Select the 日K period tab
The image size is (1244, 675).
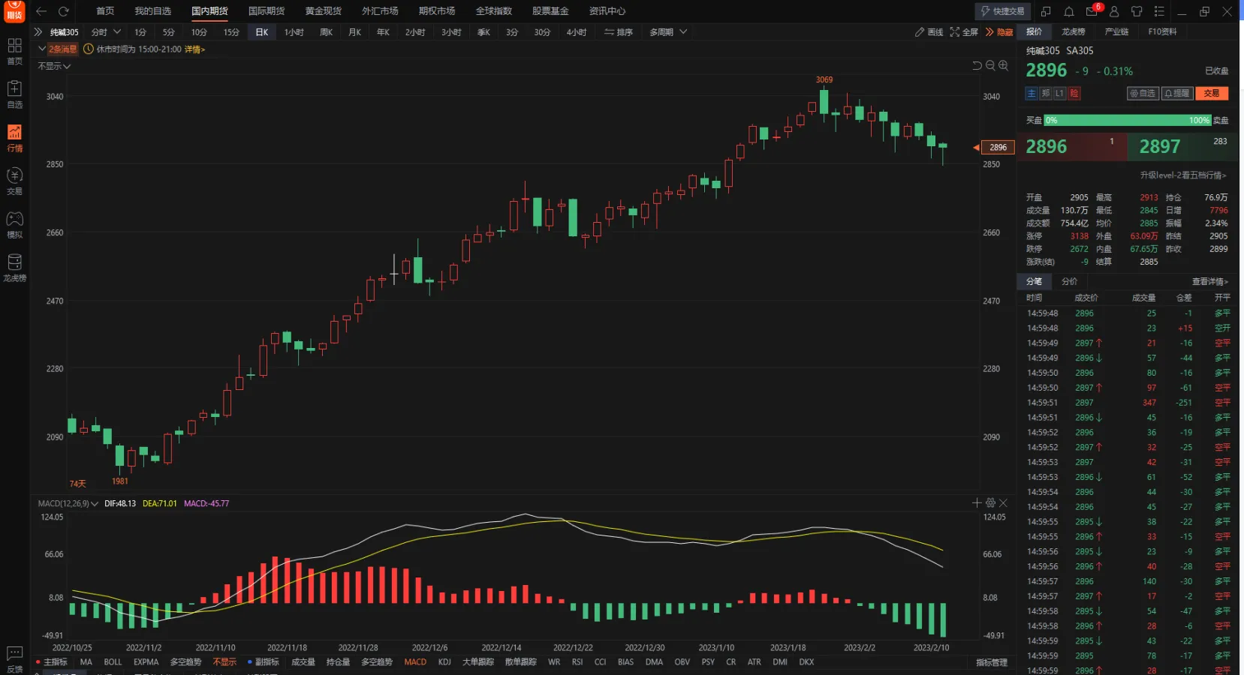(261, 32)
